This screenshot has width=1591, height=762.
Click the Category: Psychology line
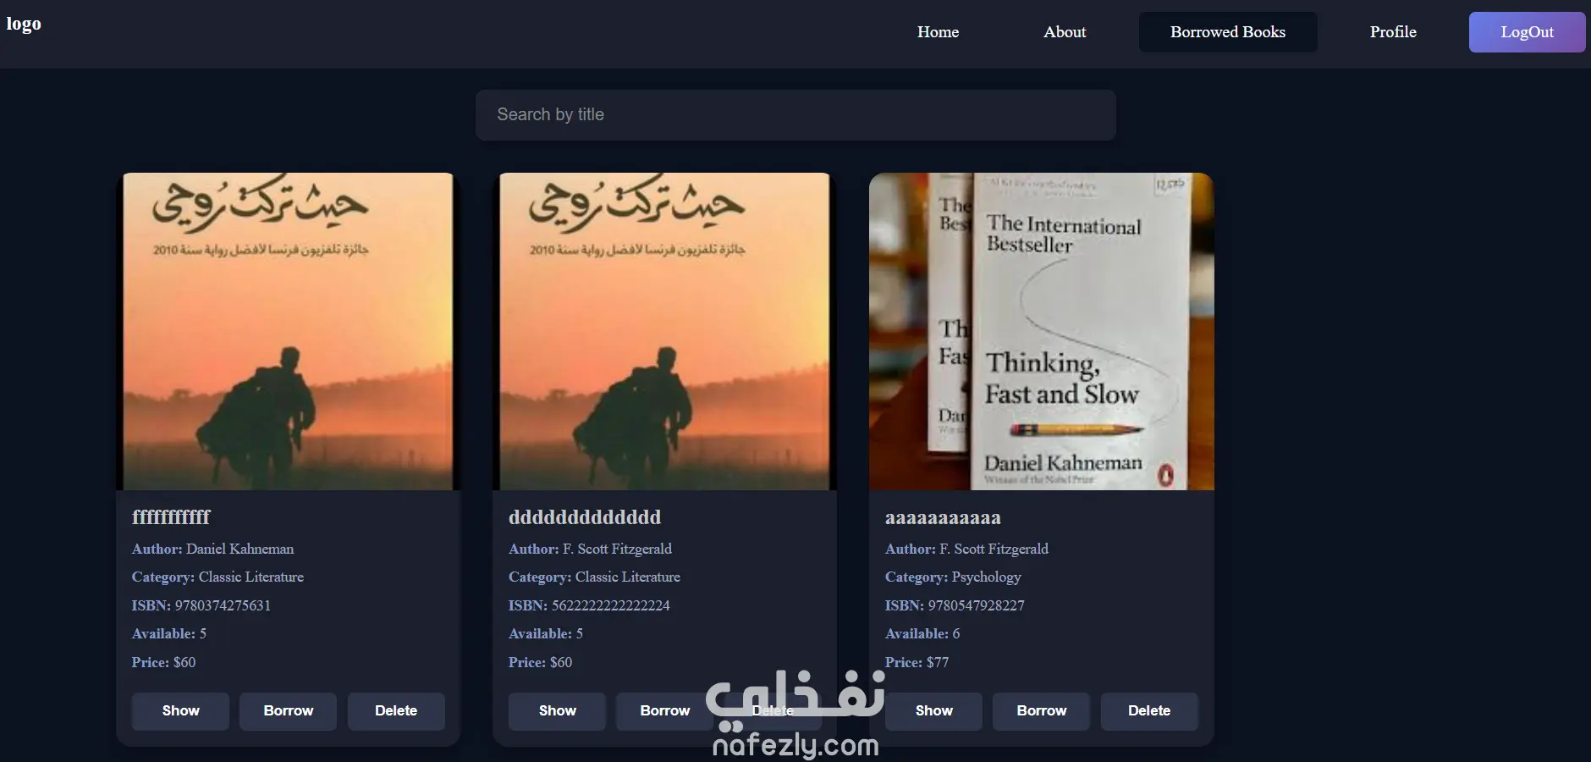click(x=953, y=577)
